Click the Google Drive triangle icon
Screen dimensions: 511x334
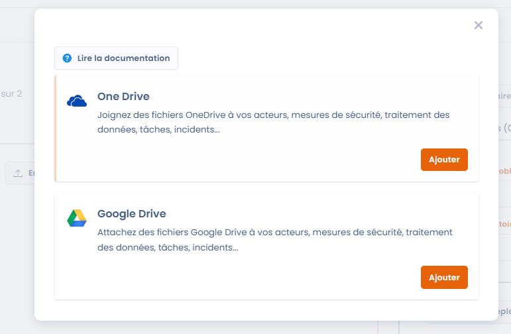77,218
